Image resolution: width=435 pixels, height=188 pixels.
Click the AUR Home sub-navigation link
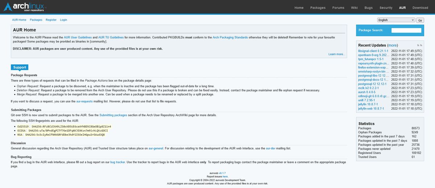pyautogui.click(x=19, y=20)
